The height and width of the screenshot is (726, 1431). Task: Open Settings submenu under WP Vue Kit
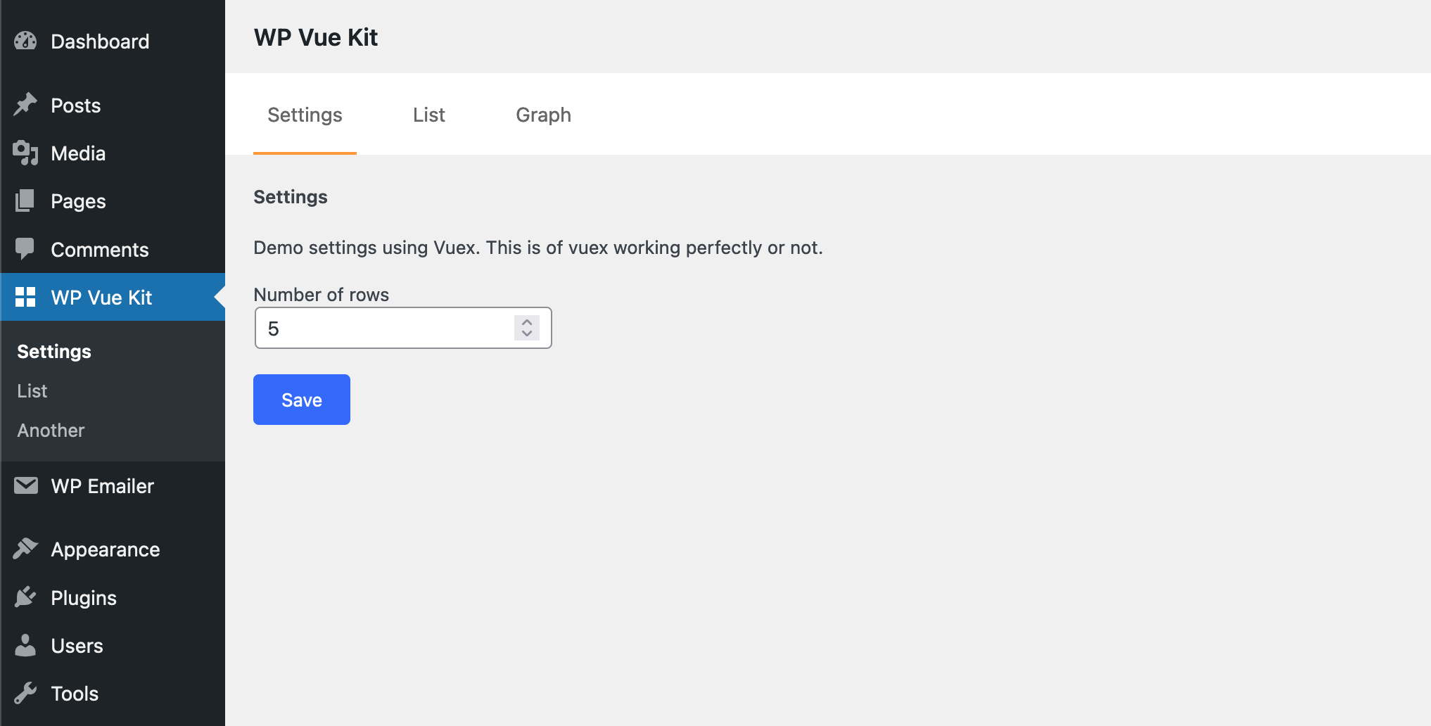(x=54, y=351)
